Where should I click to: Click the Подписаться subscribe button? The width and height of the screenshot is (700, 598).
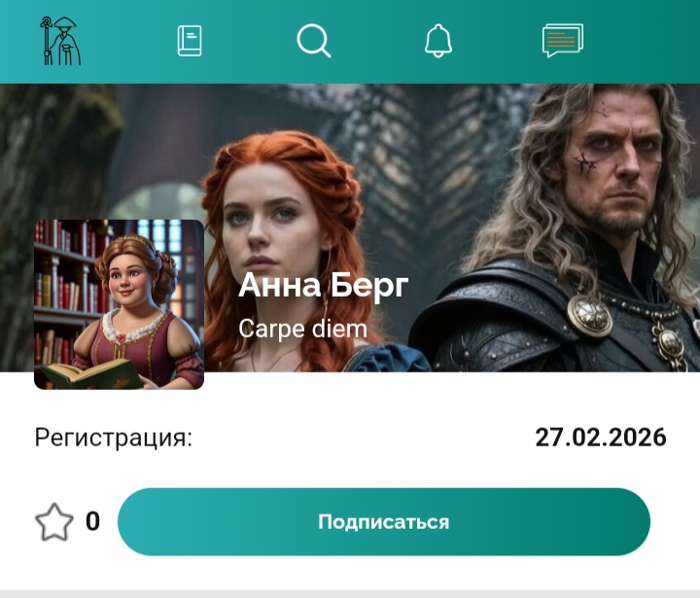[383, 521]
